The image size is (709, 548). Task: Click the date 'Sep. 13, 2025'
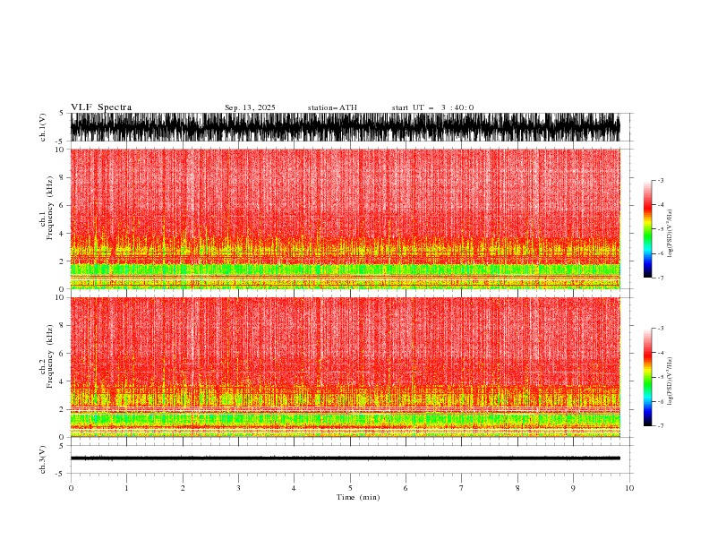pos(250,107)
